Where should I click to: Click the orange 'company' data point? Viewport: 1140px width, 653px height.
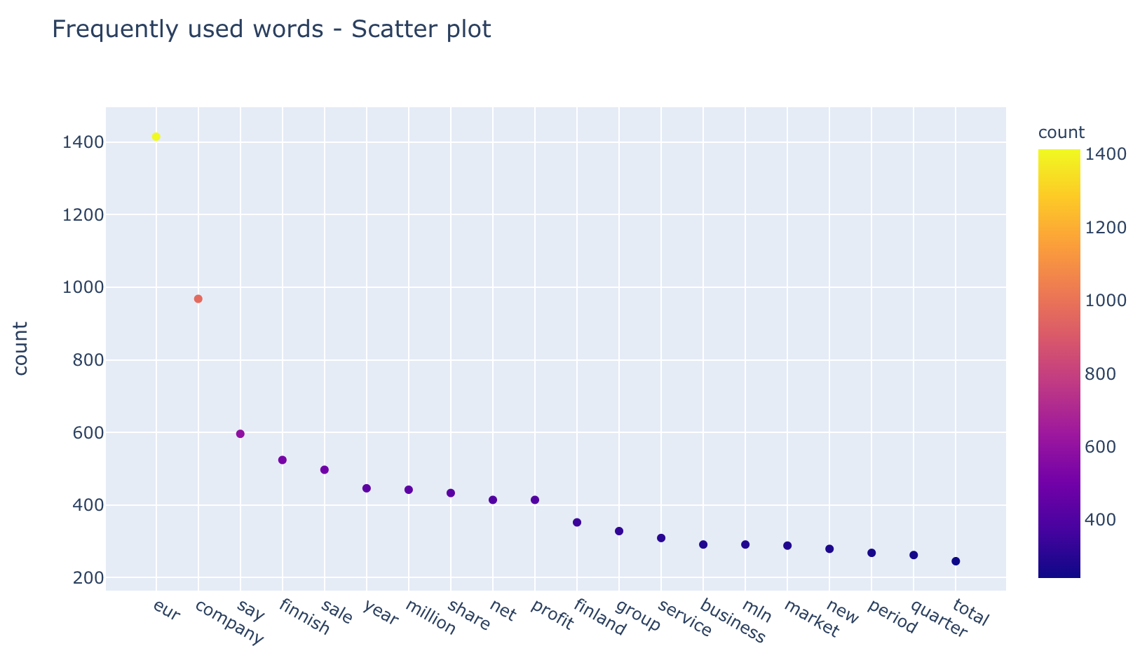coord(198,299)
